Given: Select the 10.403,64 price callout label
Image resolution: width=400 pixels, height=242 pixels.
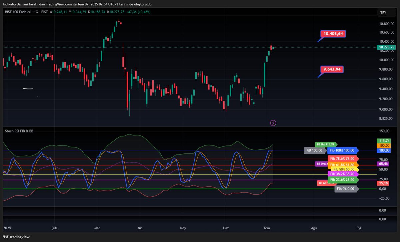Looking at the screenshot, I should 334,34.
